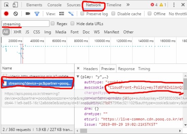This screenshot has height=134, width=187.
Task: Activate the inspect element picker icon
Action: [6, 5]
